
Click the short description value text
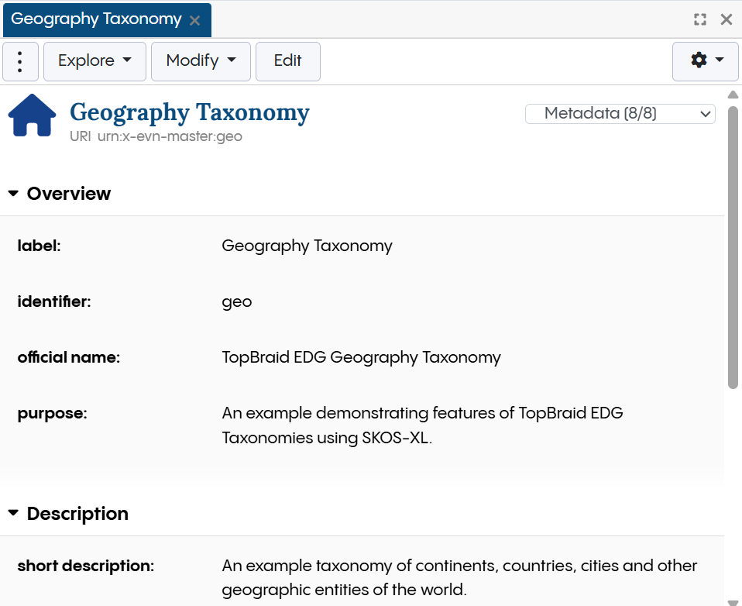click(459, 577)
